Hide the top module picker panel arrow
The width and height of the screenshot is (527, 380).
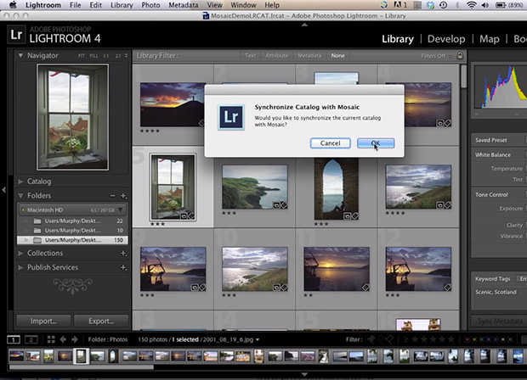pos(304,25)
